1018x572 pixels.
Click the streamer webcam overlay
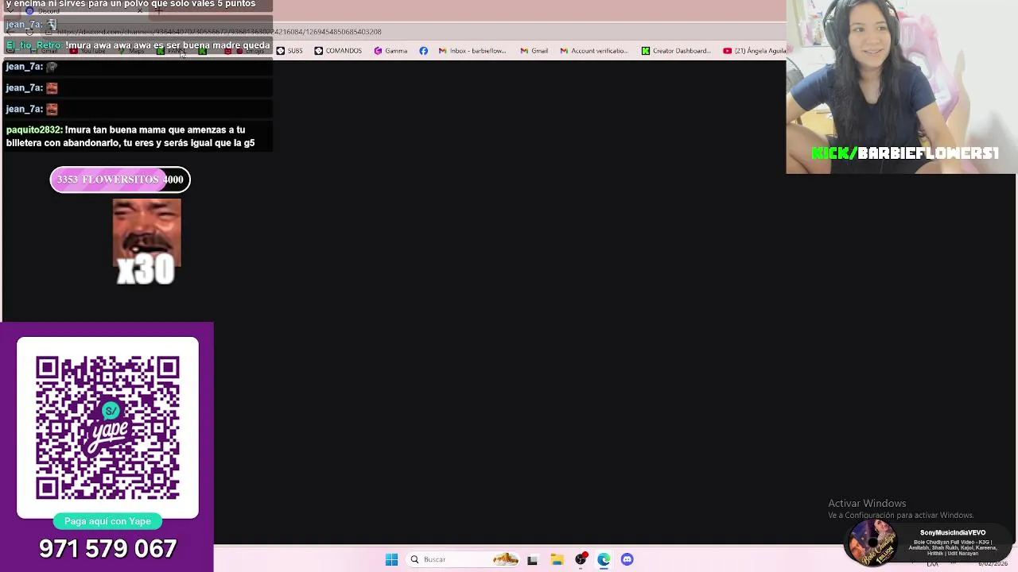(x=901, y=87)
